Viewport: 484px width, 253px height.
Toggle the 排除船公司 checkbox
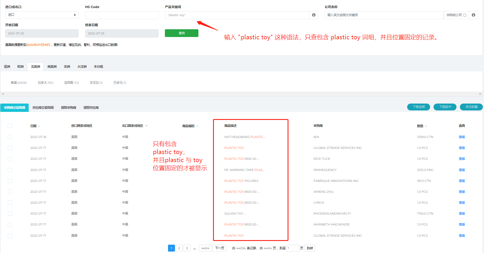tap(465, 15)
